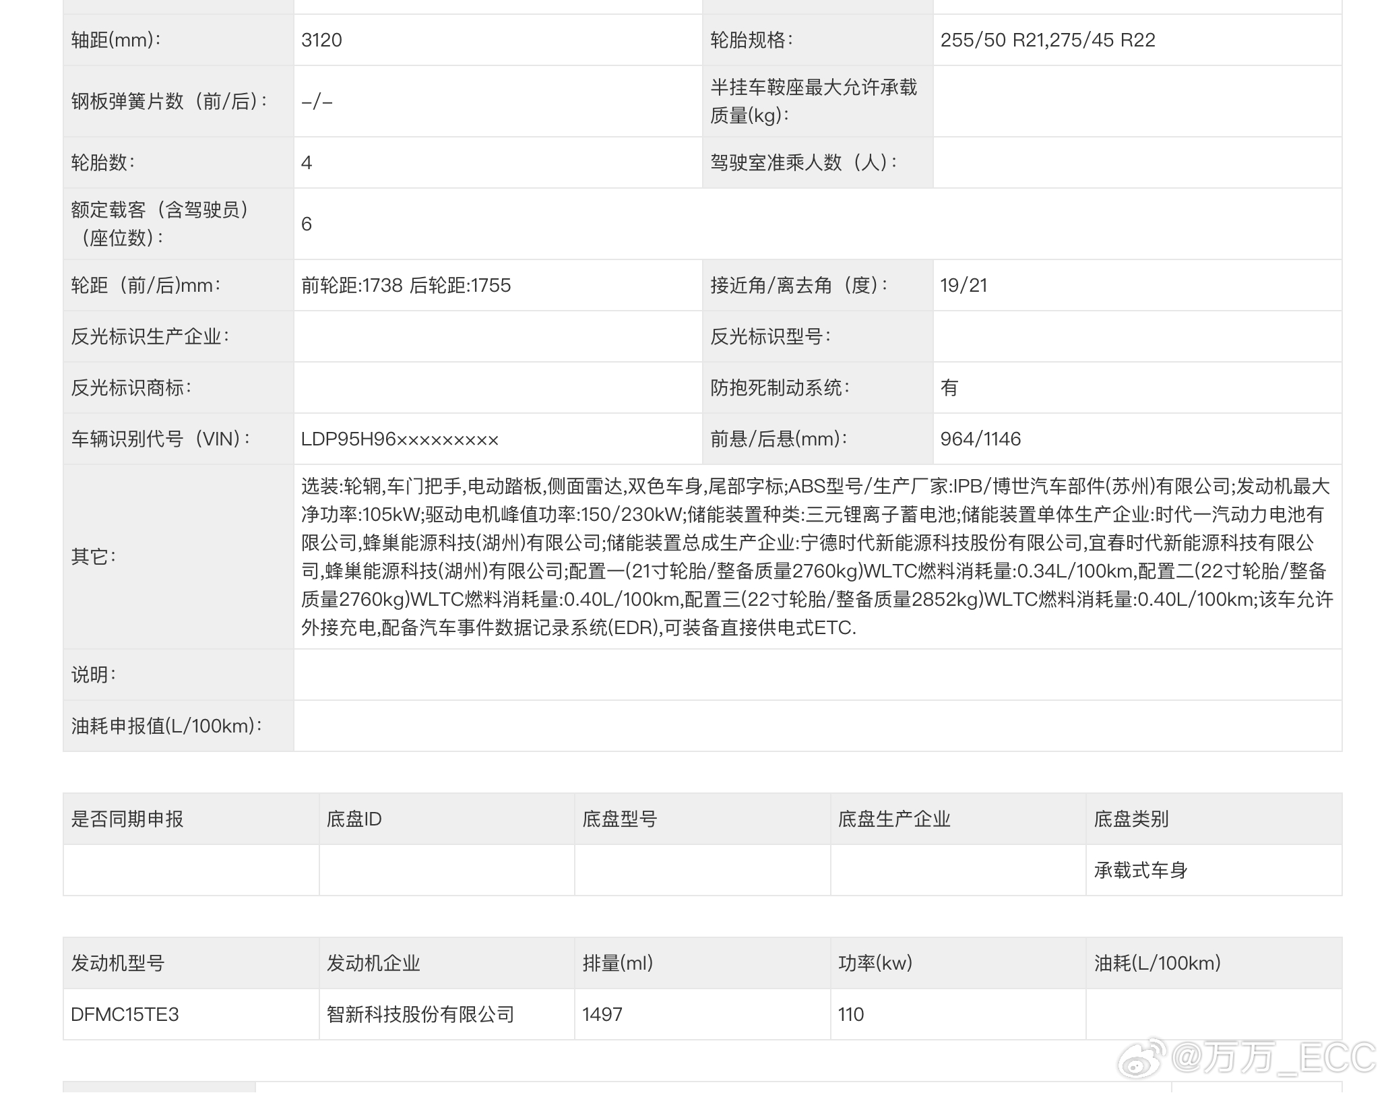Screen dimensions: 1388x1093
Task: Click the ABS value 有
Action: tap(949, 388)
